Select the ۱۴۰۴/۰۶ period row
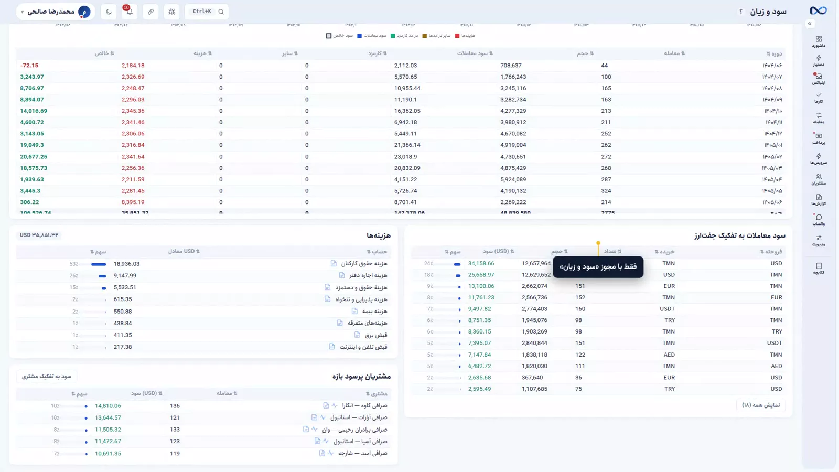839x472 pixels. coord(401,66)
